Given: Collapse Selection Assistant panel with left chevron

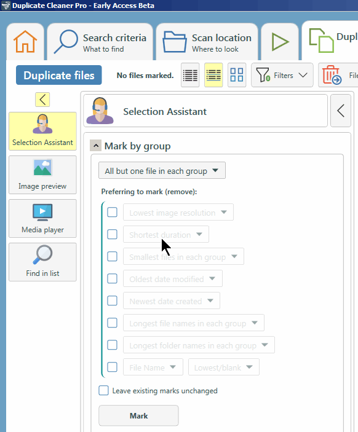Looking at the screenshot, I should (341, 111).
